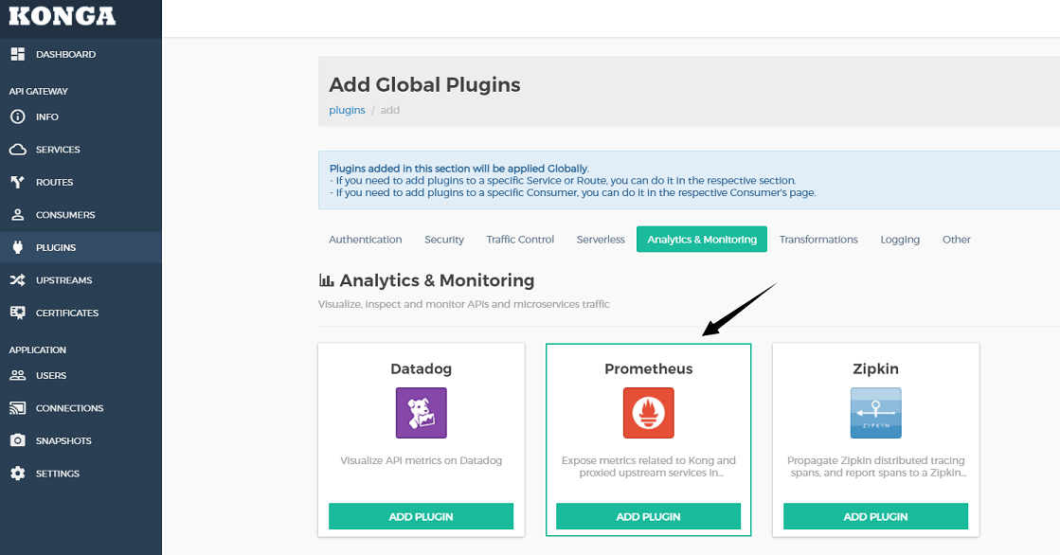The width and height of the screenshot is (1060, 555).
Task: Click the Zipkin logo thumbnail
Action: [875, 413]
